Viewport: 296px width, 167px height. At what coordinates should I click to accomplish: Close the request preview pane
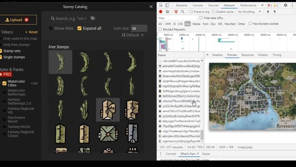[x=208, y=55]
